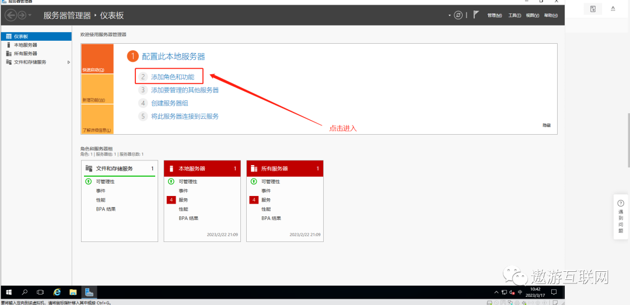Click BPA 结果 in 文件和存储服务 tile
Viewport: 630px width, 305px height.
[x=106, y=209]
